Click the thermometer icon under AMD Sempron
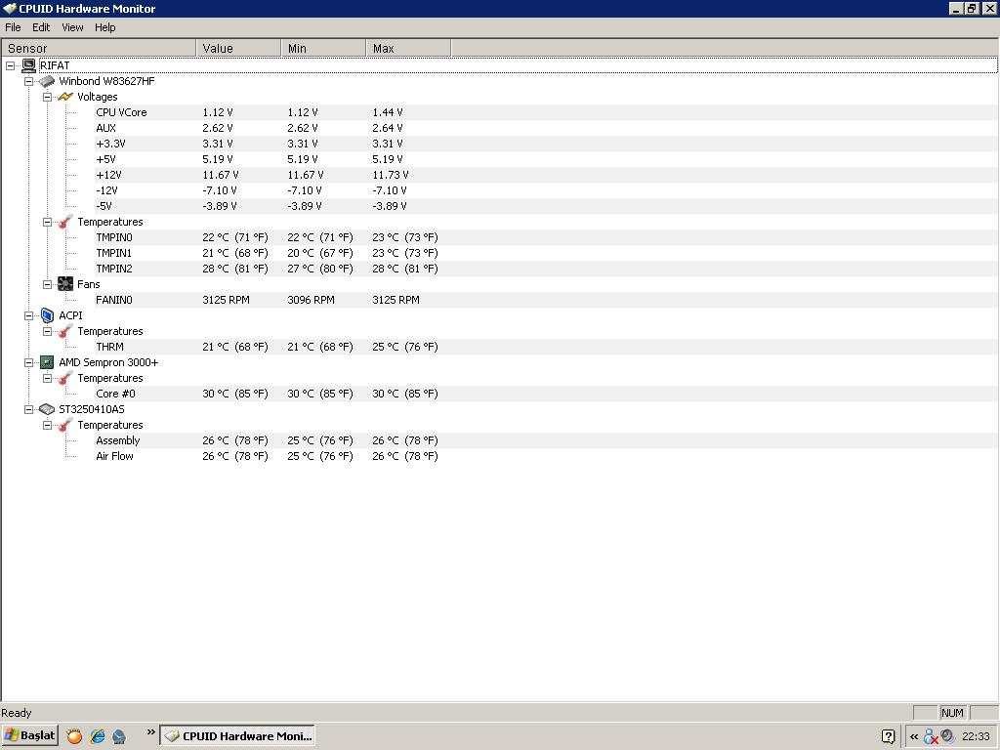The image size is (1000, 750). pyautogui.click(x=65, y=378)
